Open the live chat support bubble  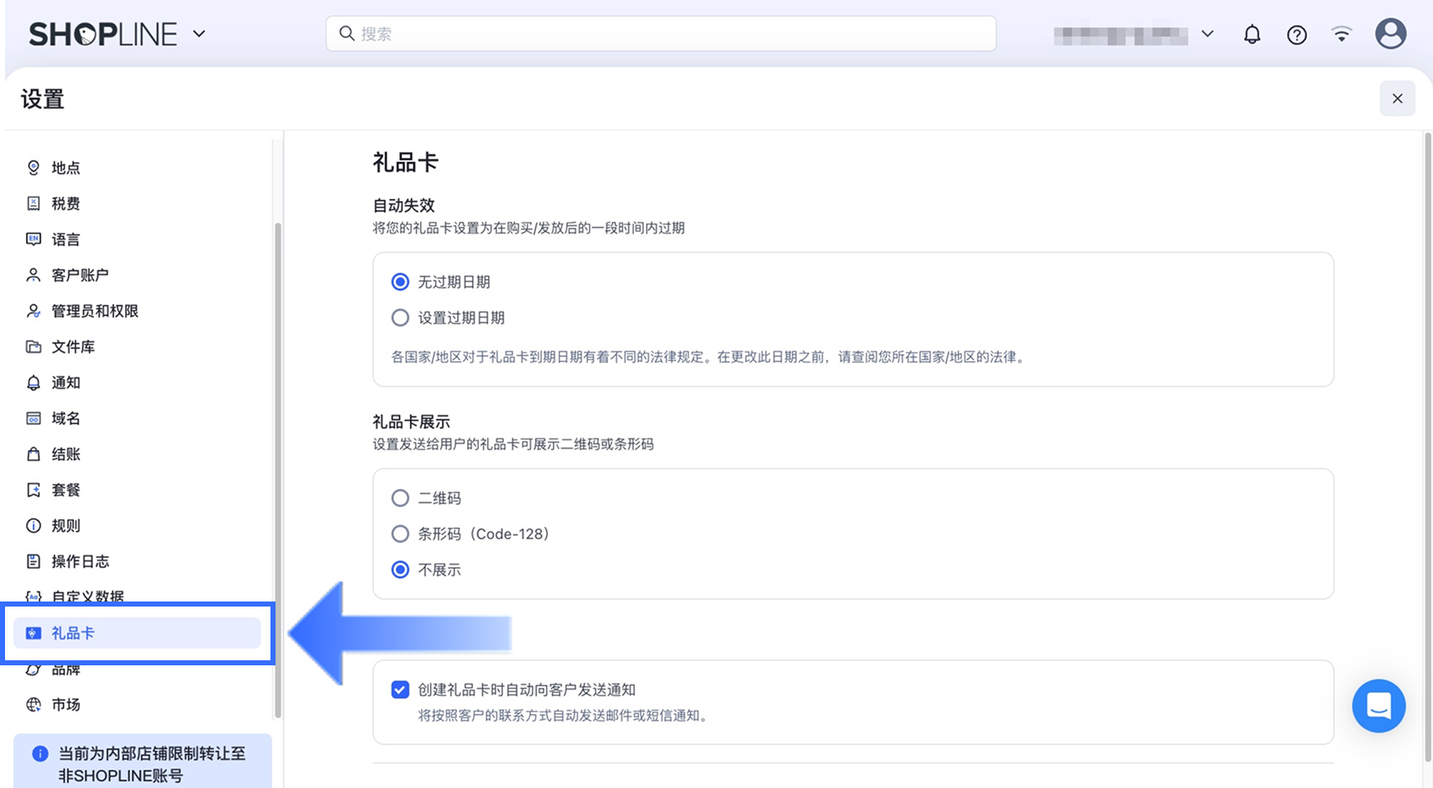(1378, 706)
